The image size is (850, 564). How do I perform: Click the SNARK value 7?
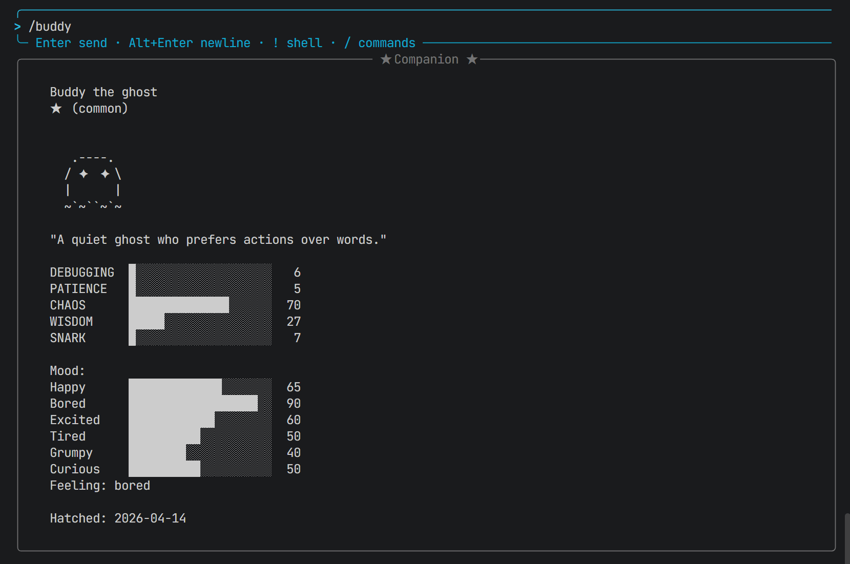(x=297, y=338)
